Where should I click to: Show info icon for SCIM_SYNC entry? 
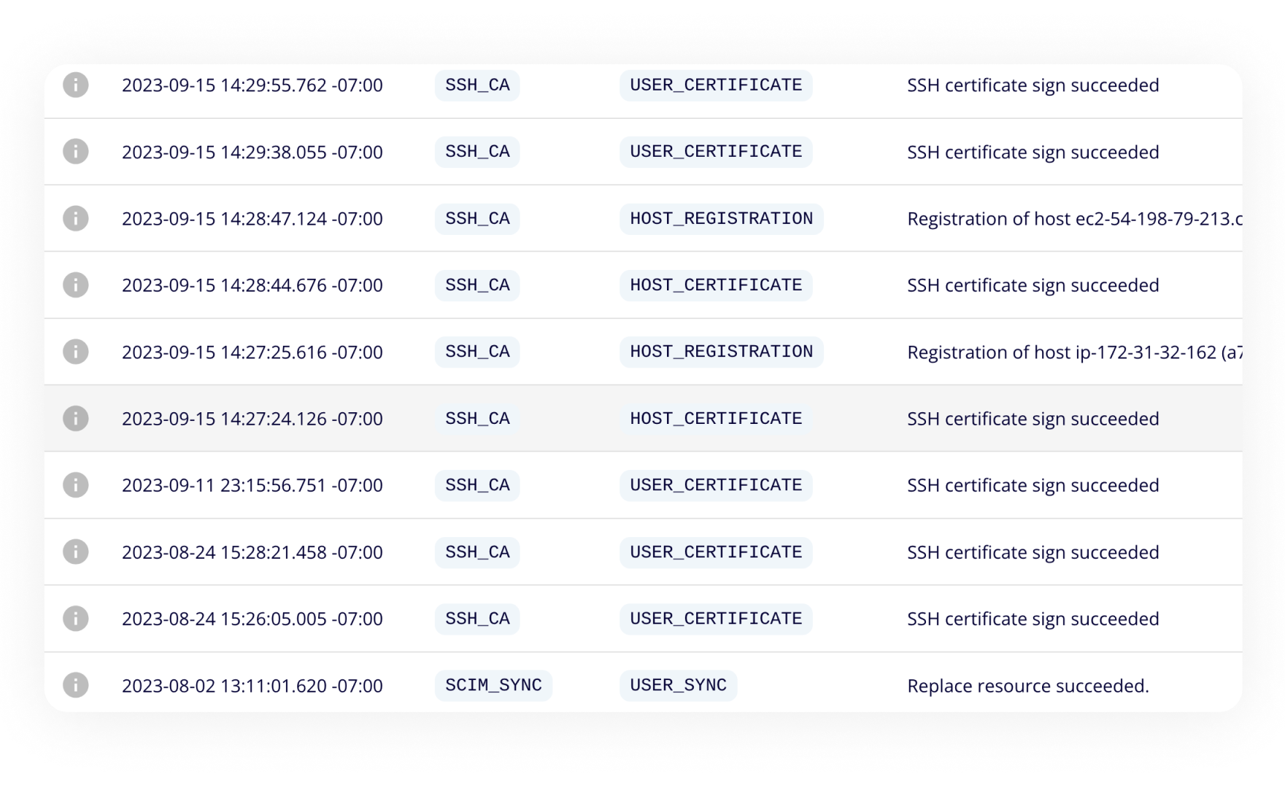coord(75,685)
